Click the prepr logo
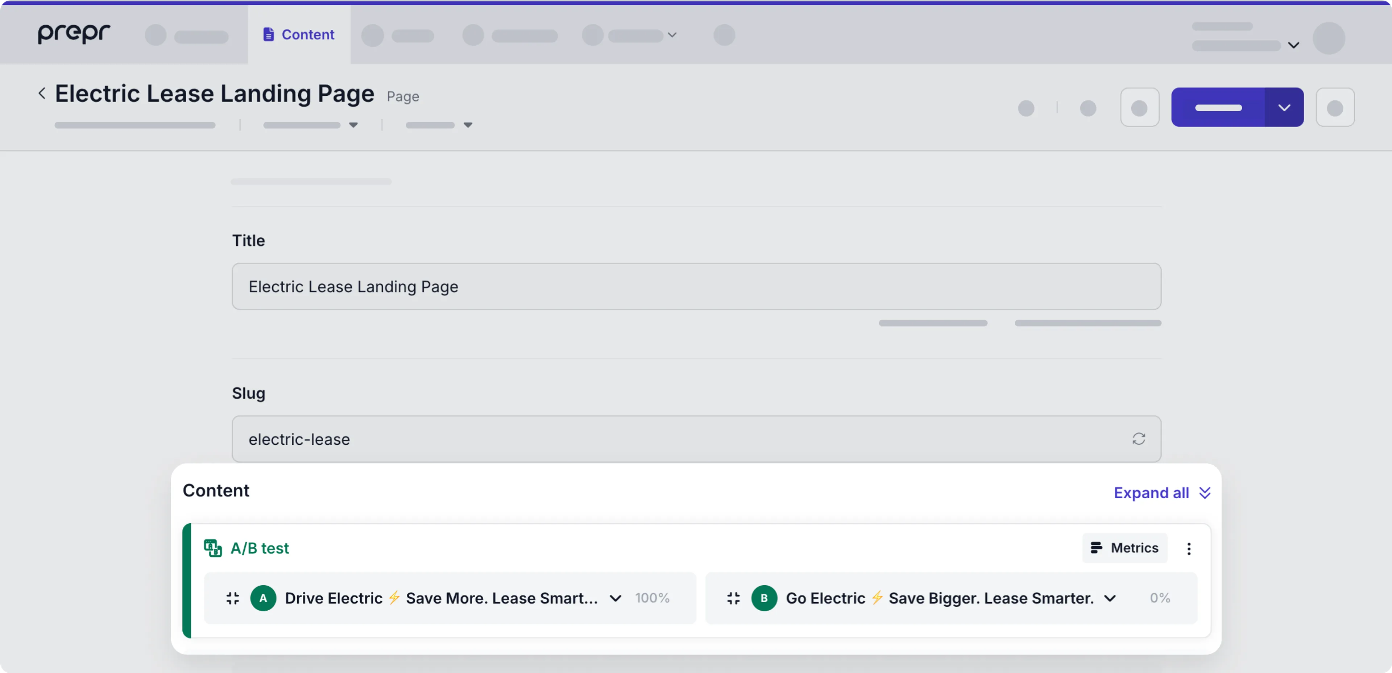Viewport: 1392px width, 673px height. pos(74,33)
